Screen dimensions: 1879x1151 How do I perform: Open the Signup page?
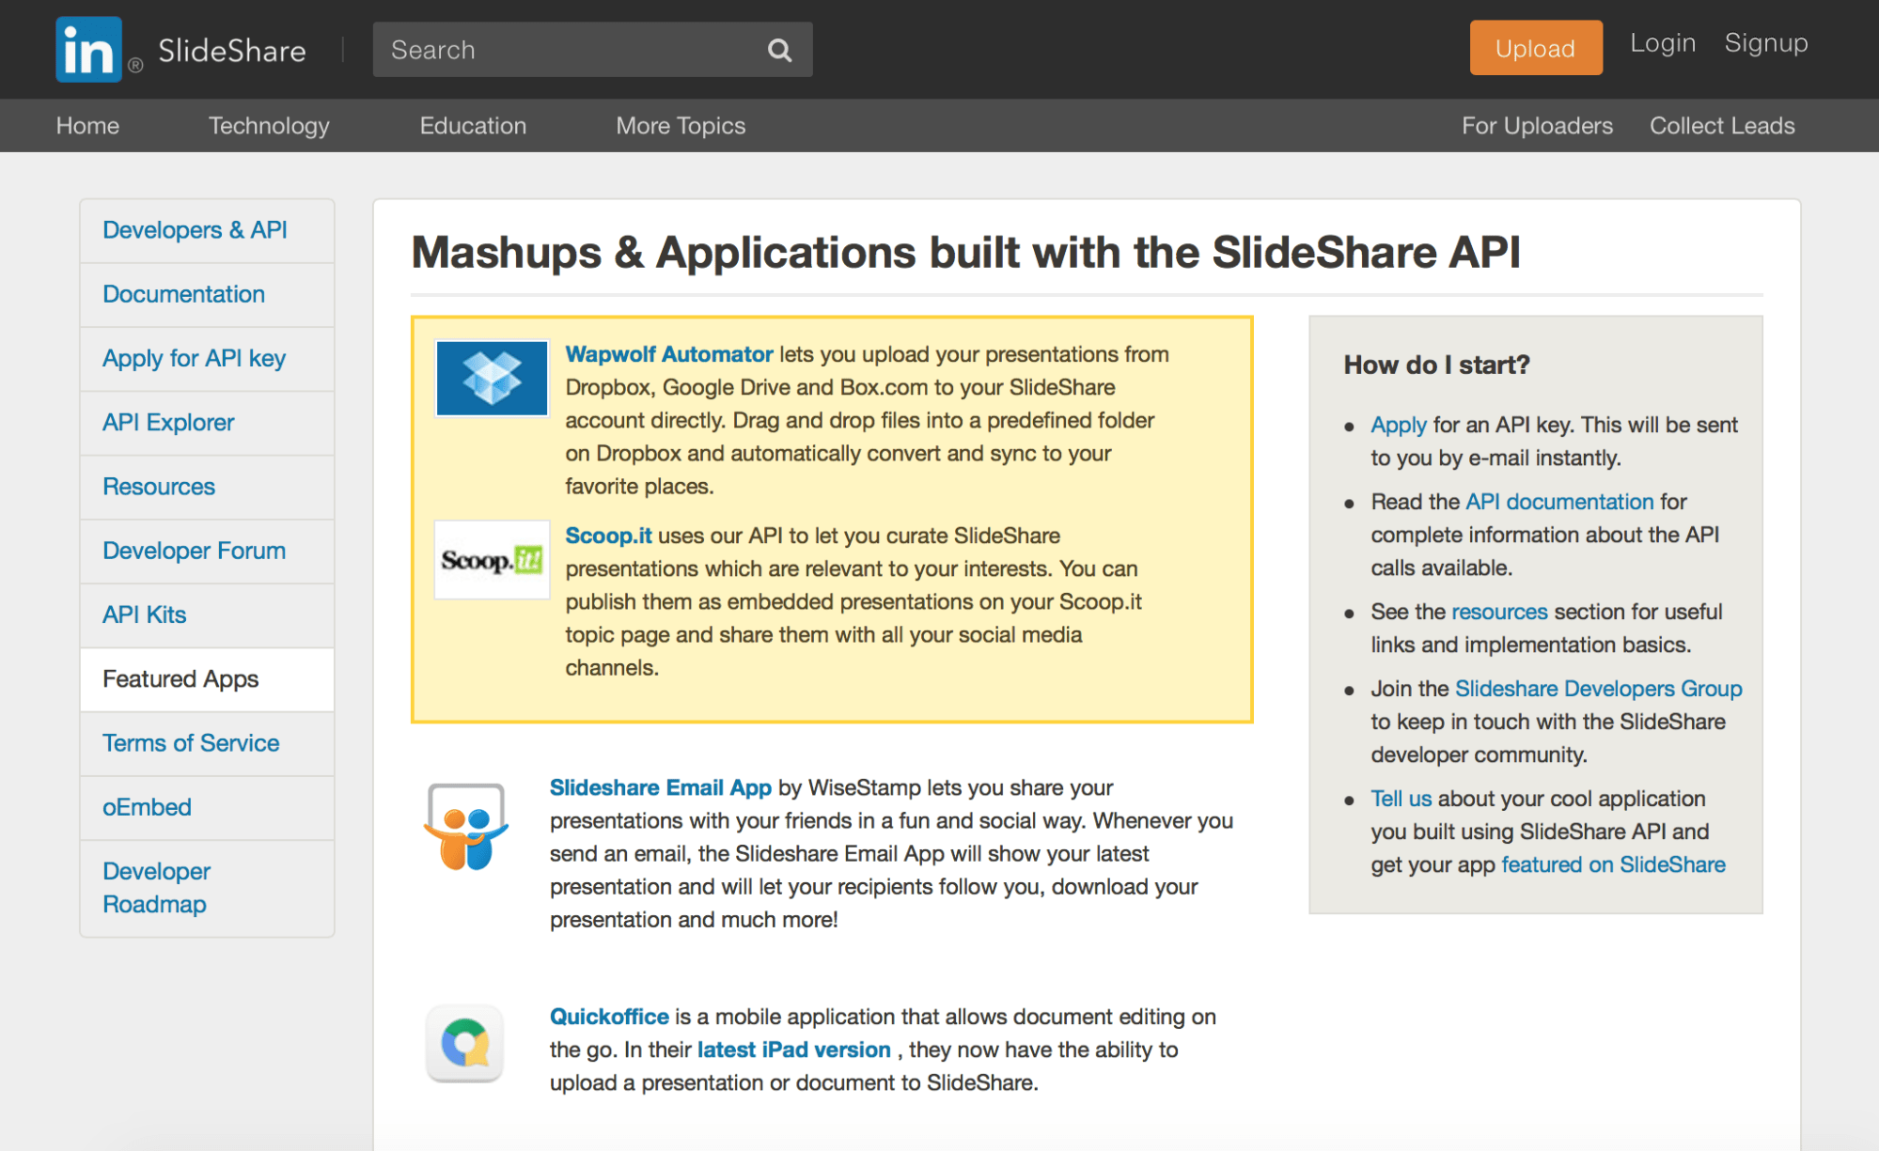[1765, 42]
